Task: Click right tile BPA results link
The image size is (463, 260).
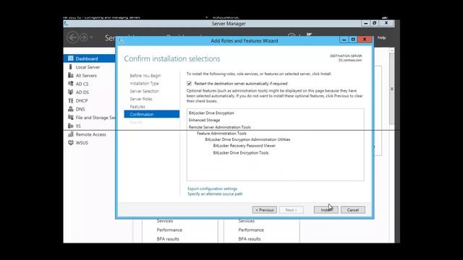Action: point(250,239)
